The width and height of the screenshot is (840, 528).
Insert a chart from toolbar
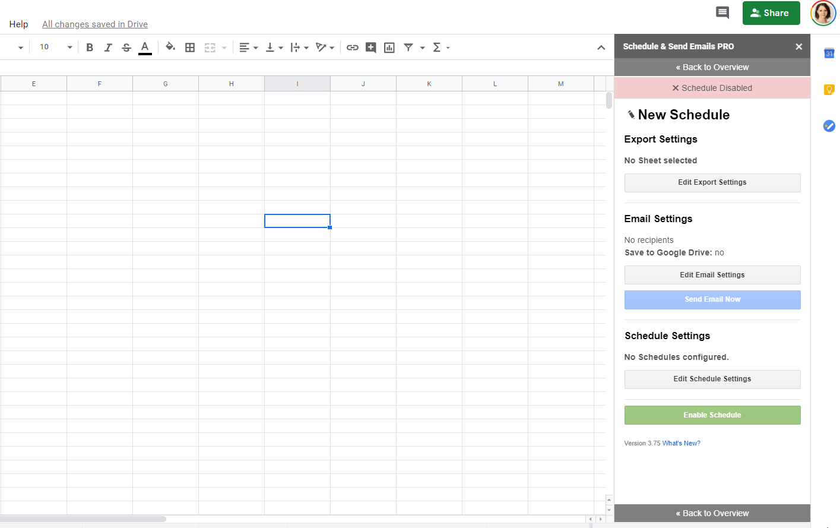pyautogui.click(x=389, y=48)
